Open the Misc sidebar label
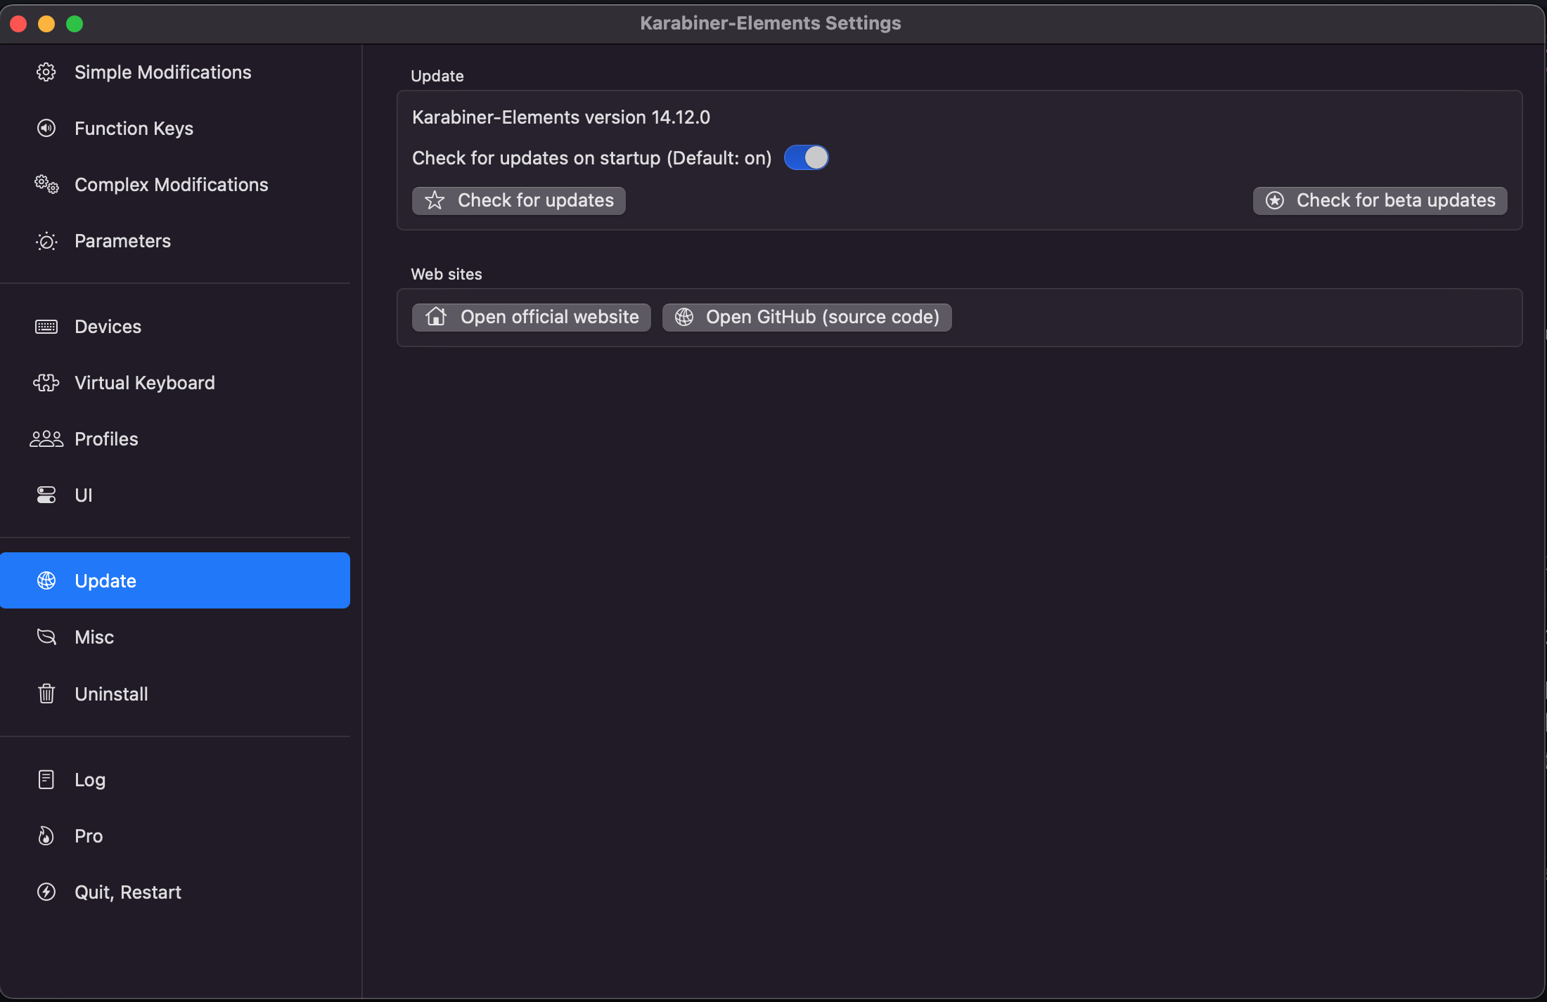 94,637
